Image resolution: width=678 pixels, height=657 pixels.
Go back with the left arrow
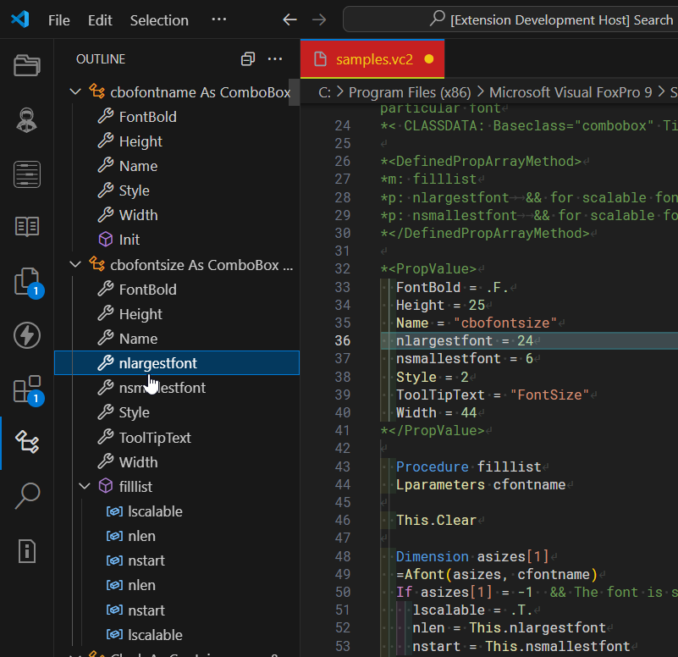click(x=289, y=19)
